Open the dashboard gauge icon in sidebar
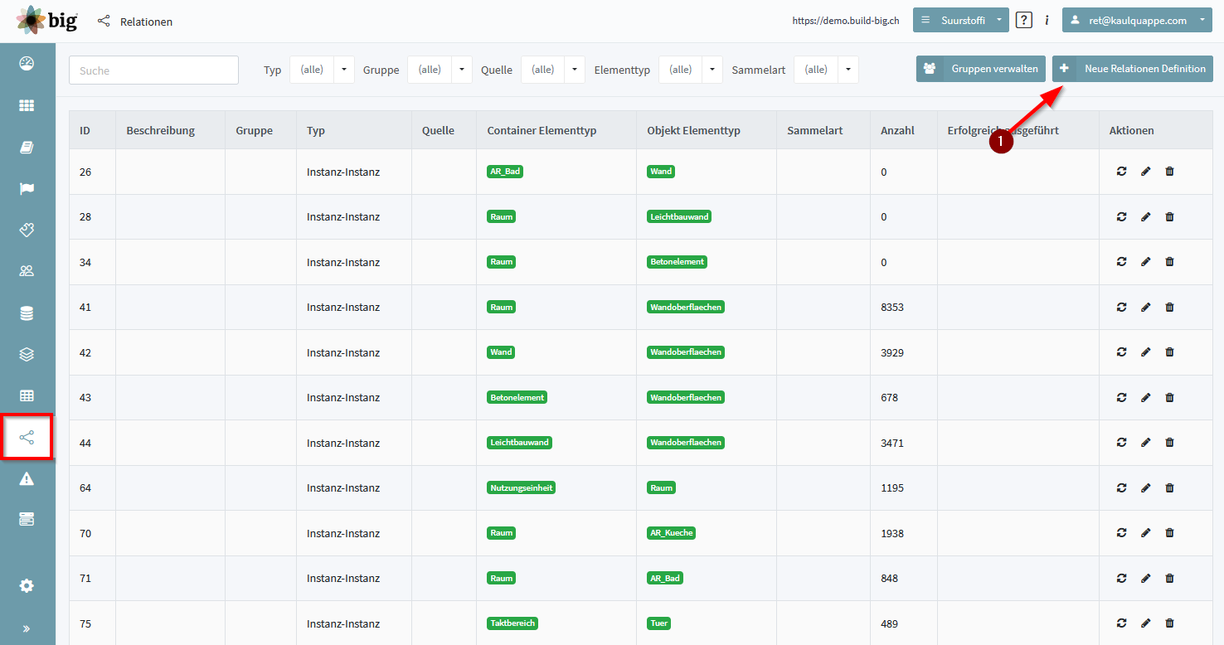The height and width of the screenshot is (645, 1224). [x=27, y=64]
